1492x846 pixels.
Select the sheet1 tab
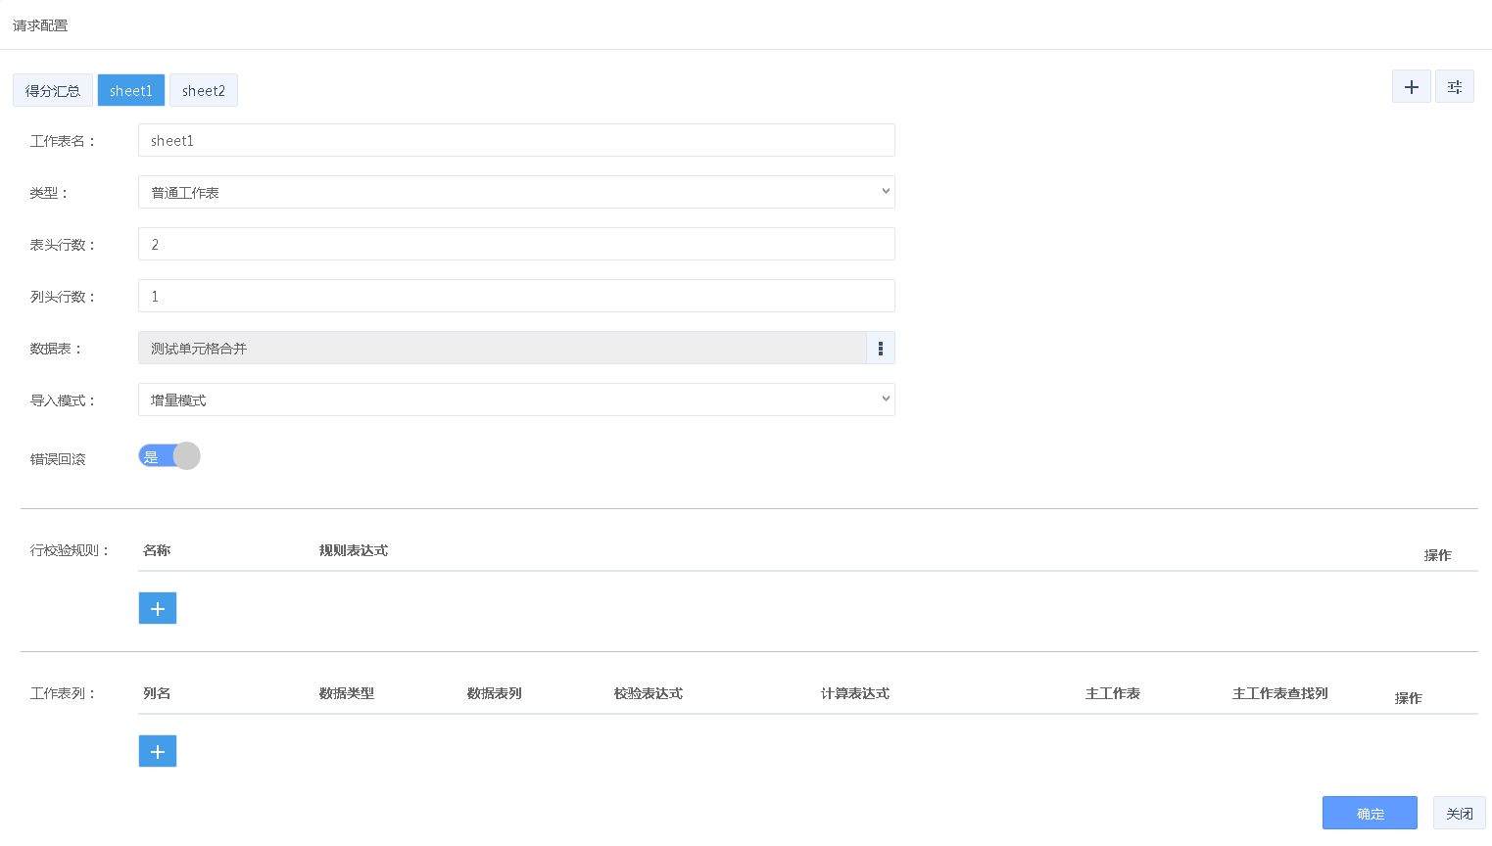[131, 91]
